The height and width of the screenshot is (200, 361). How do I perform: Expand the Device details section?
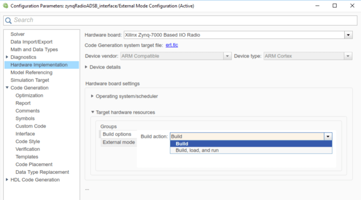[86, 67]
